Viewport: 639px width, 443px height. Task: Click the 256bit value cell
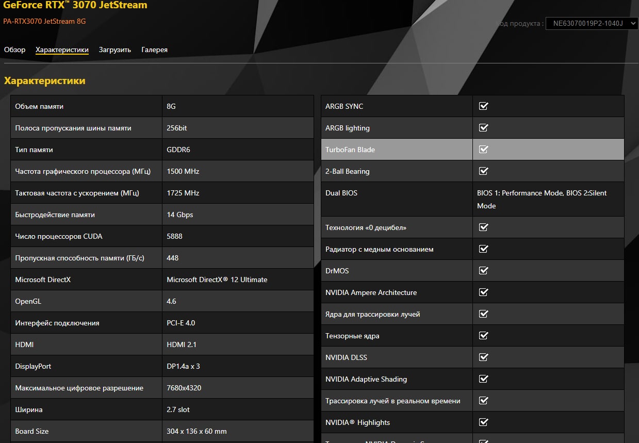pyautogui.click(x=238, y=128)
